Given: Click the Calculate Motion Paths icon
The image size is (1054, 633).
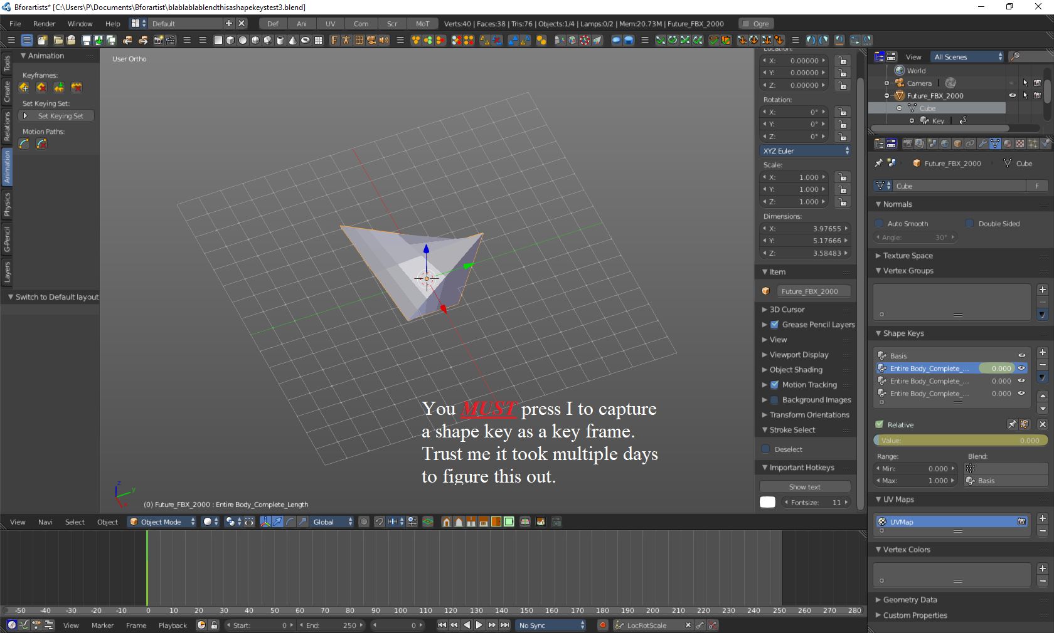Looking at the screenshot, I should point(24,144).
